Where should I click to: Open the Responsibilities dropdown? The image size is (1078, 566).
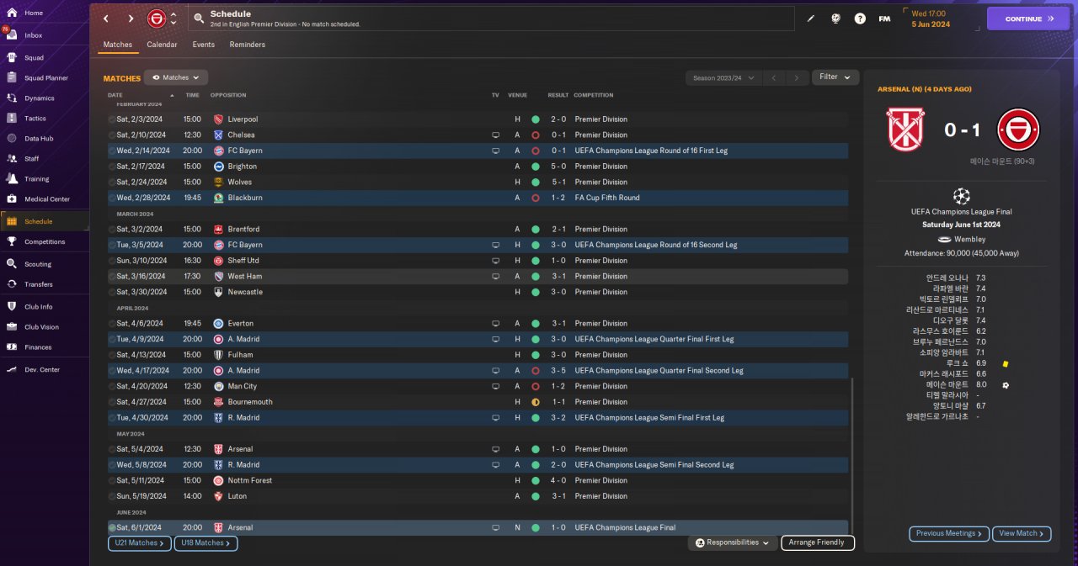[733, 543]
